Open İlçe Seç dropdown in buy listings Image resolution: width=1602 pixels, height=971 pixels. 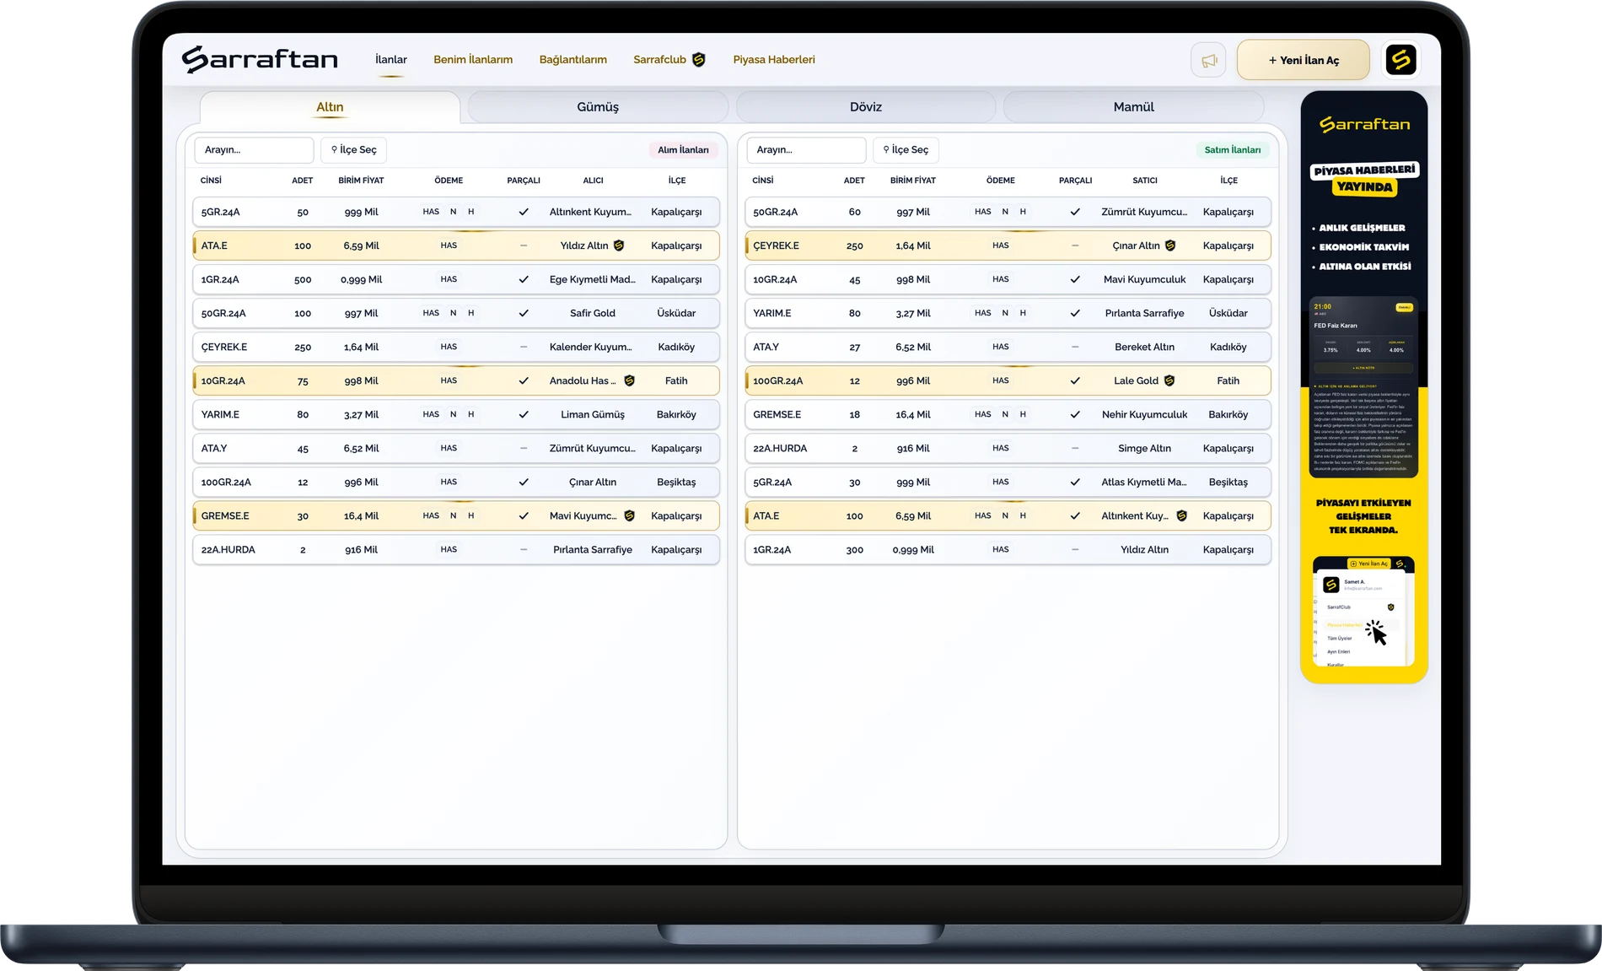[354, 150]
